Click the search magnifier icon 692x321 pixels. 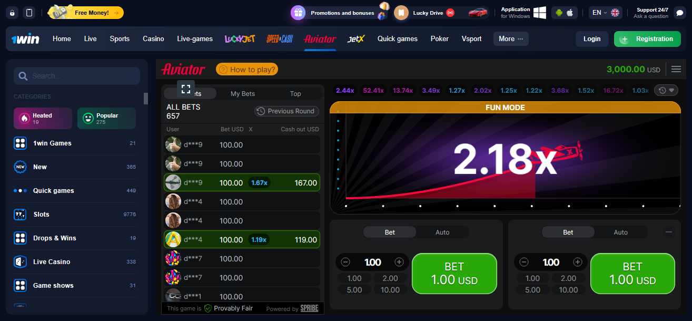(x=23, y=76)
